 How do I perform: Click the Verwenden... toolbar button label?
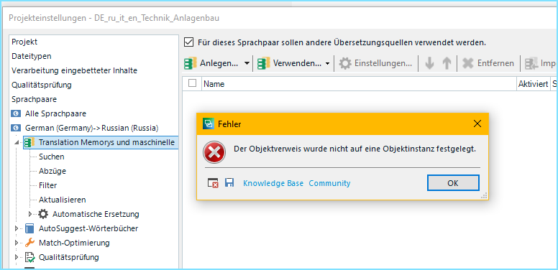[x=297, y=64]
